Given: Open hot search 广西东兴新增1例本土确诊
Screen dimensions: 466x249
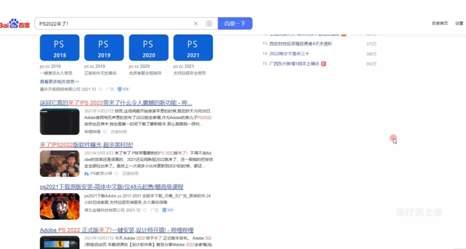Looking at the screenshot, I should (294, 63).
